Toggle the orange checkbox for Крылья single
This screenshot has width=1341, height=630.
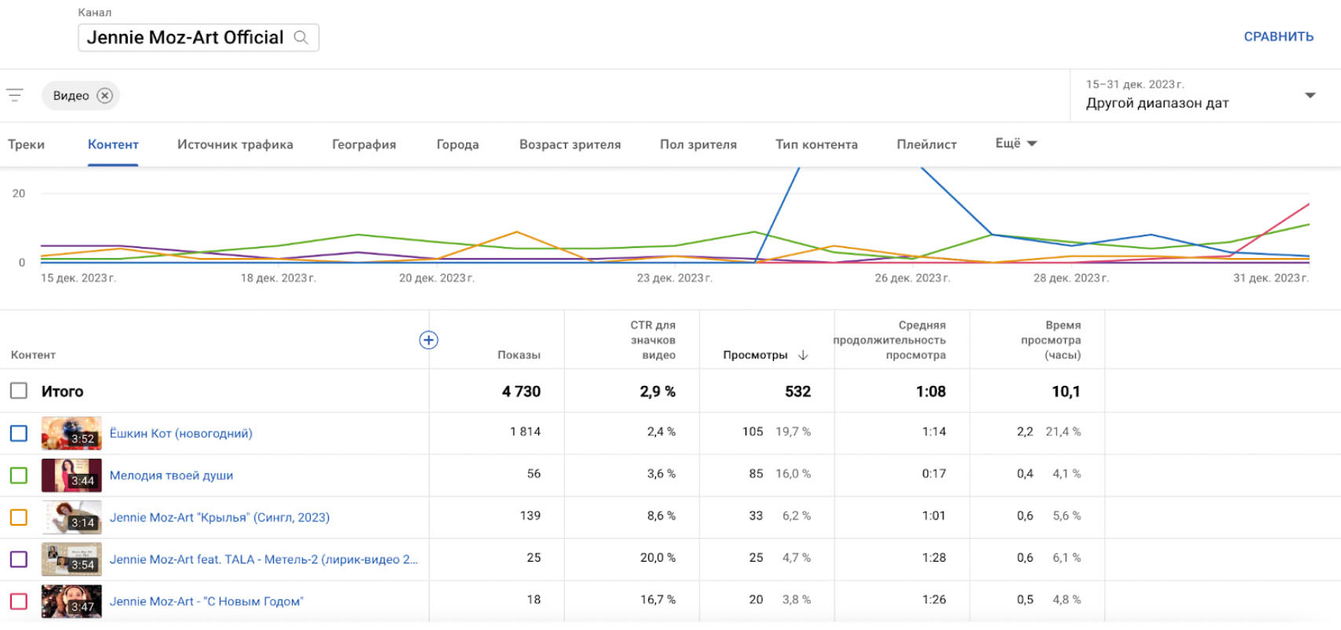tap(19, 517)
